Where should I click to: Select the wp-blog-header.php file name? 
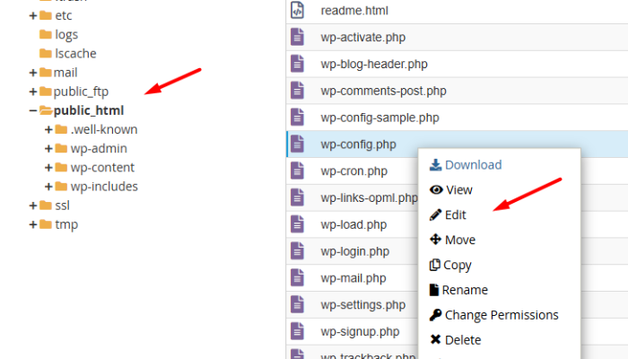(373, 65)
